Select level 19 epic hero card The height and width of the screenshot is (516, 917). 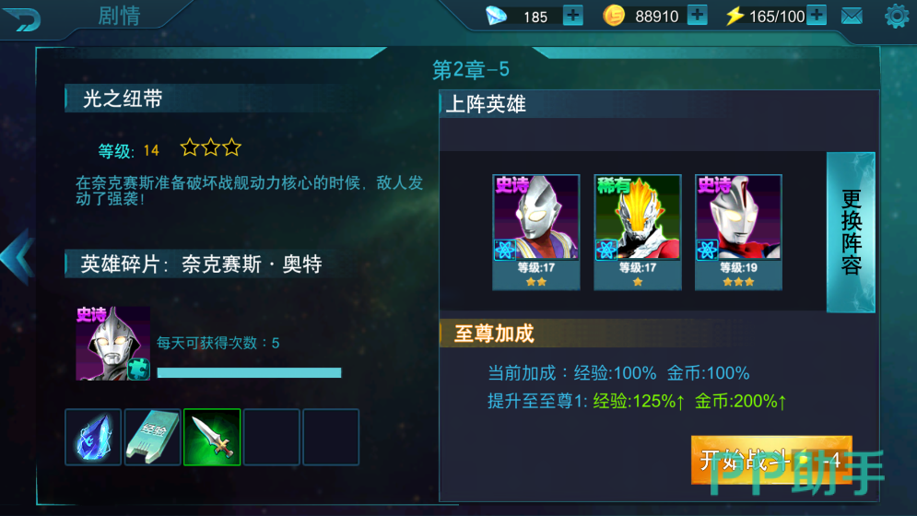(x=738, y=231)
